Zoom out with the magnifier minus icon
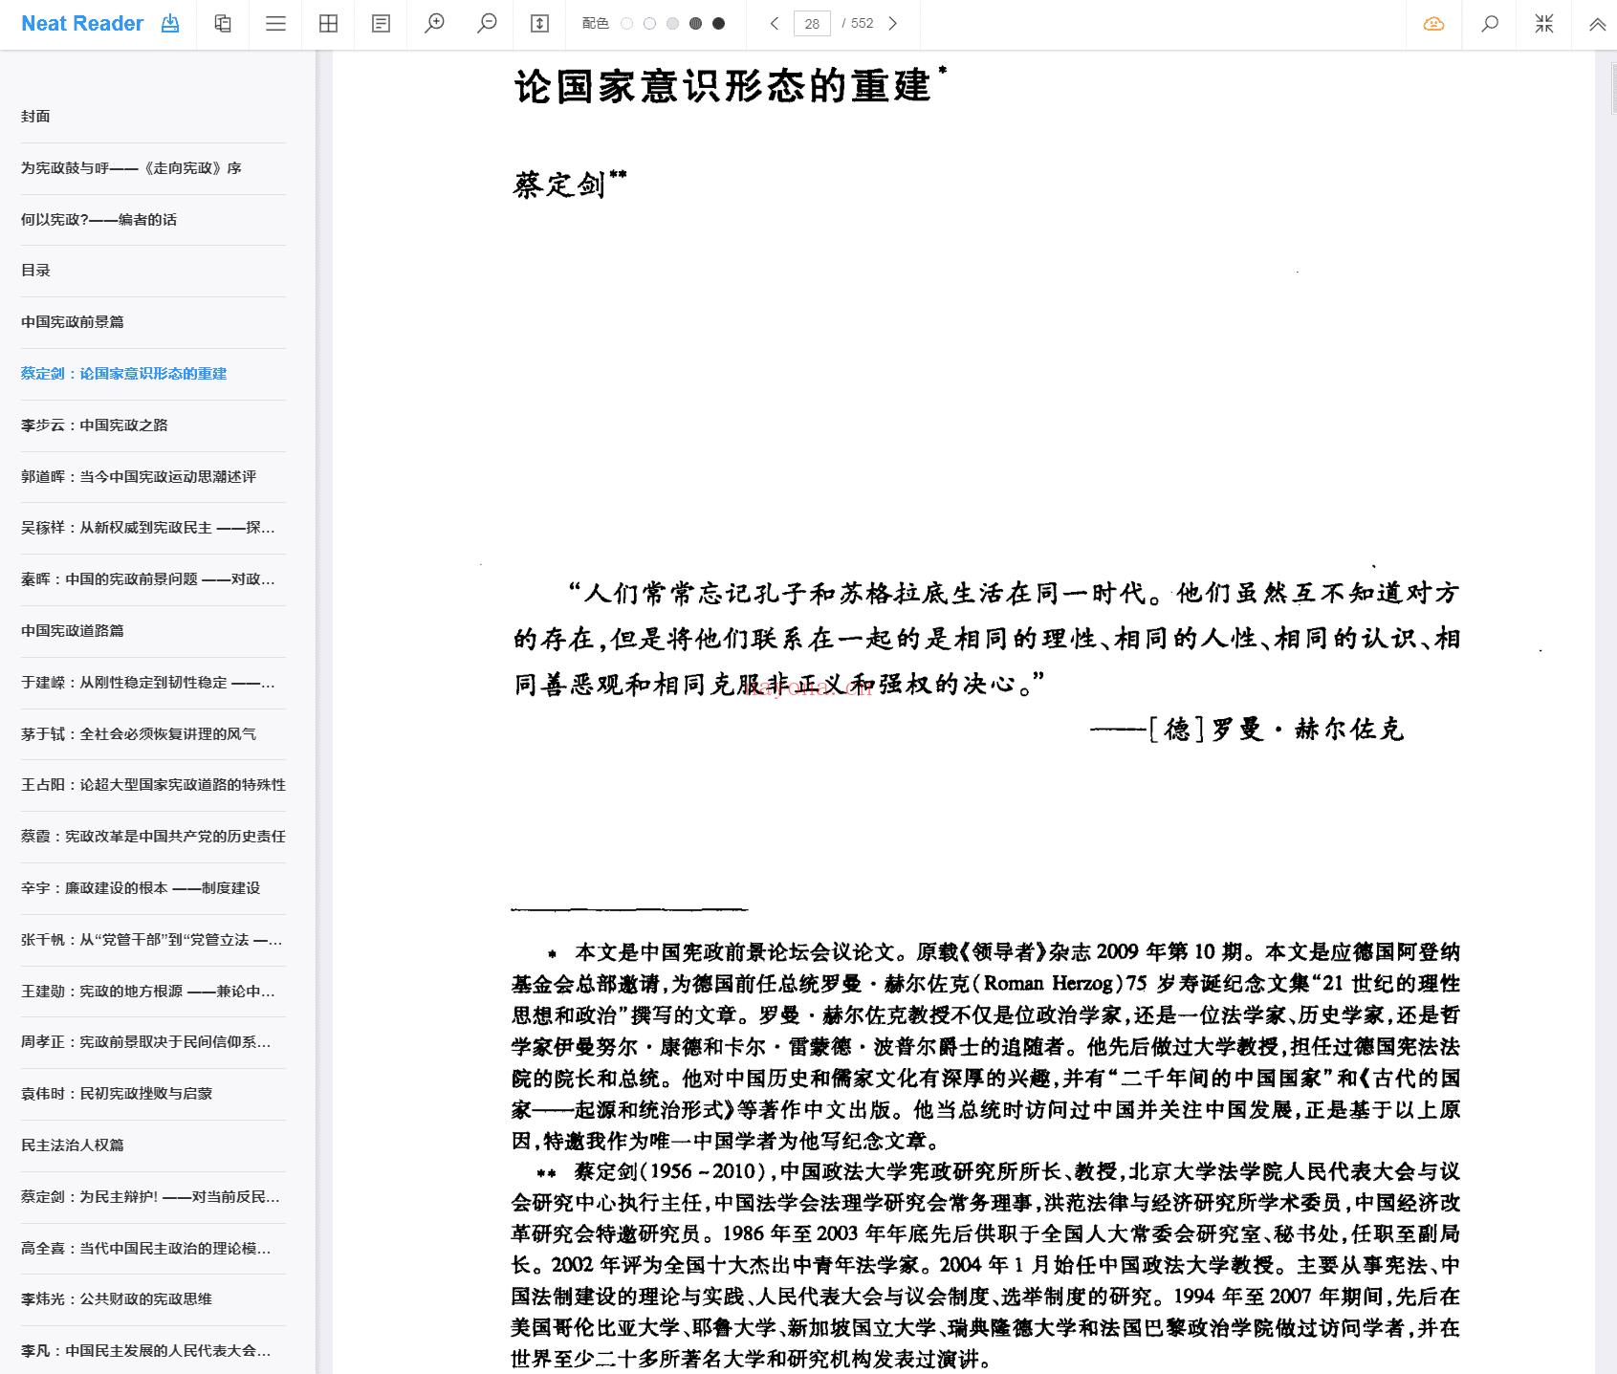 (487, 24)
